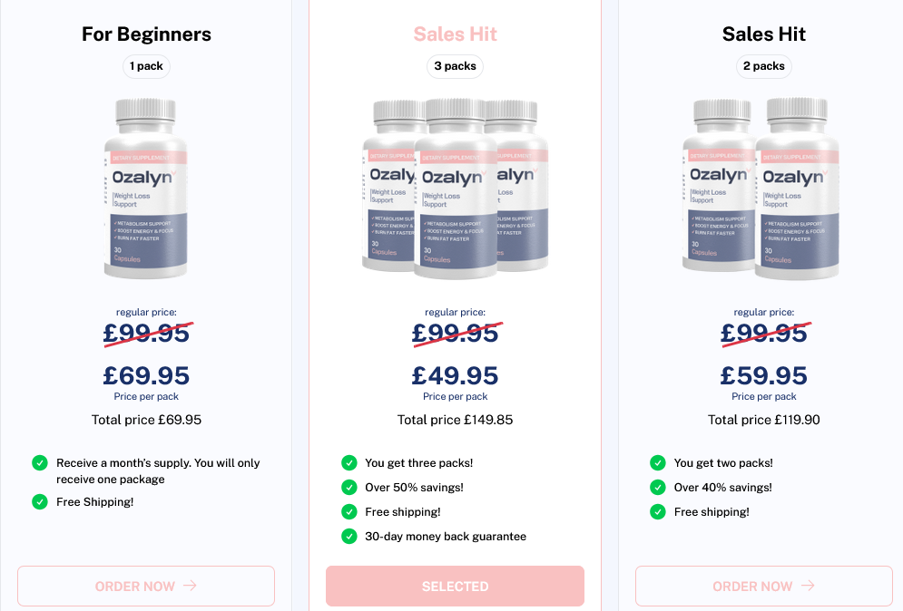Click the SELECTED button for 3 packs
This screenshot has width=903, height=611.
pyautogui.click(x=455, y=587)
